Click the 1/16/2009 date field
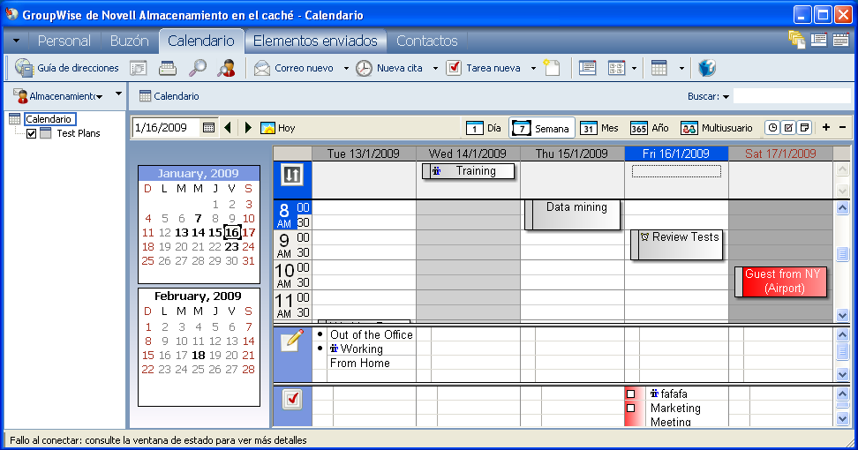 click(x=165, y=128)
